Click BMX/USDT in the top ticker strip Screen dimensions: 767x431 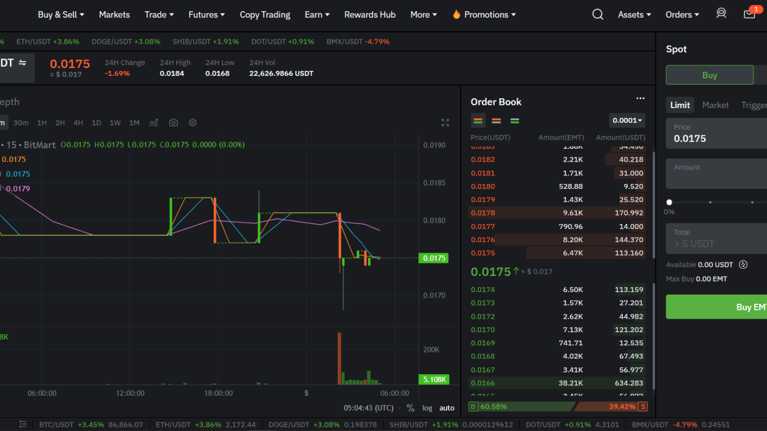[358, 41]
